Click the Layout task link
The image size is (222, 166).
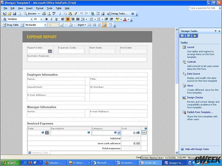click(x=190, y=47)
